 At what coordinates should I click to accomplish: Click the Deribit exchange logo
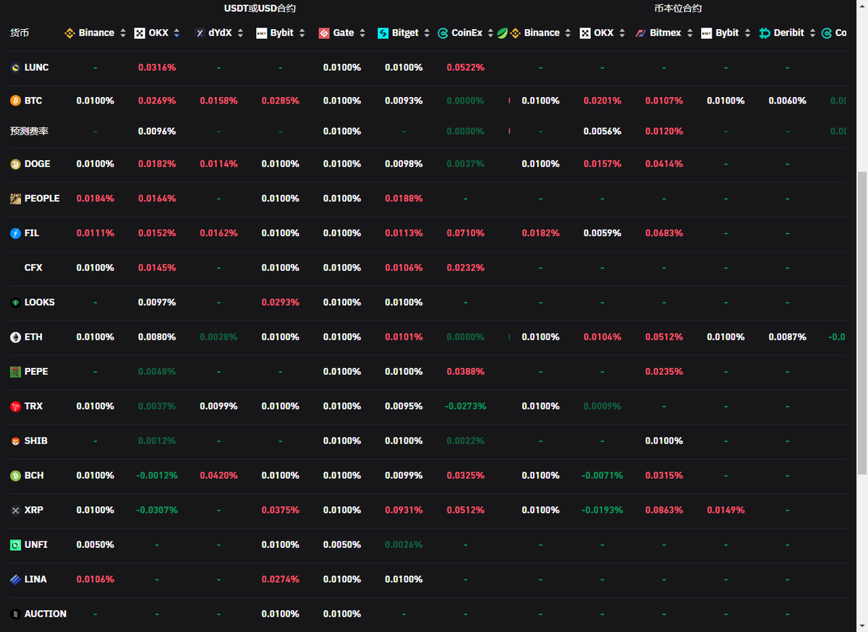[x=765, y=33]
